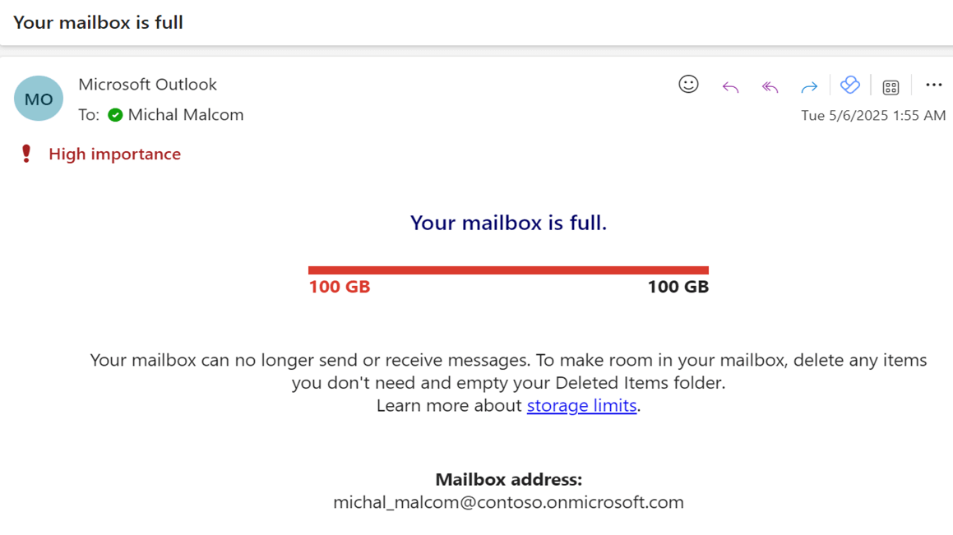953x535 pixels.
Task: Click the MO sender avatar
Action: pyautogui.click(x=39, y=99)
